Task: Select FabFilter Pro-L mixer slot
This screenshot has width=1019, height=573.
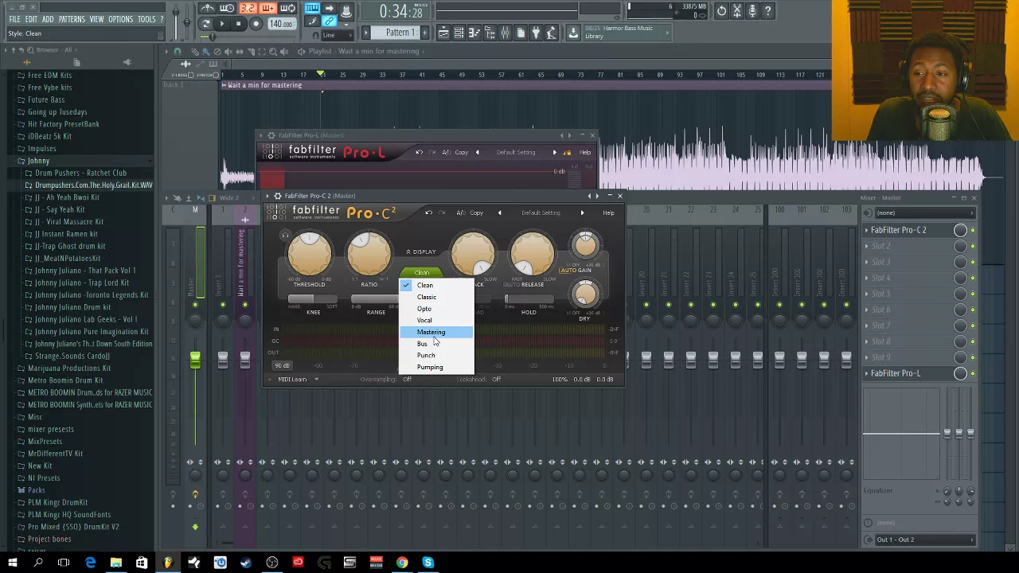Action: pyautogui.click(x=896, y=373)
